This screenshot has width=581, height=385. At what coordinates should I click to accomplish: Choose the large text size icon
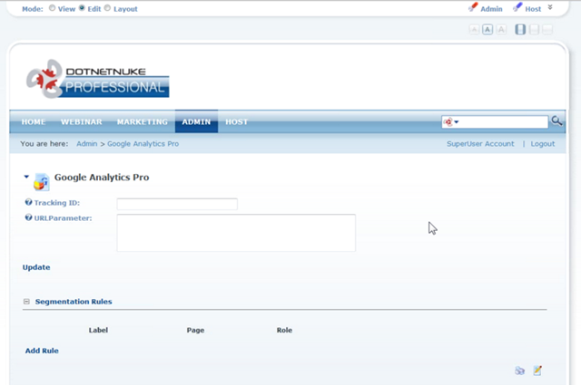[501, 29]
